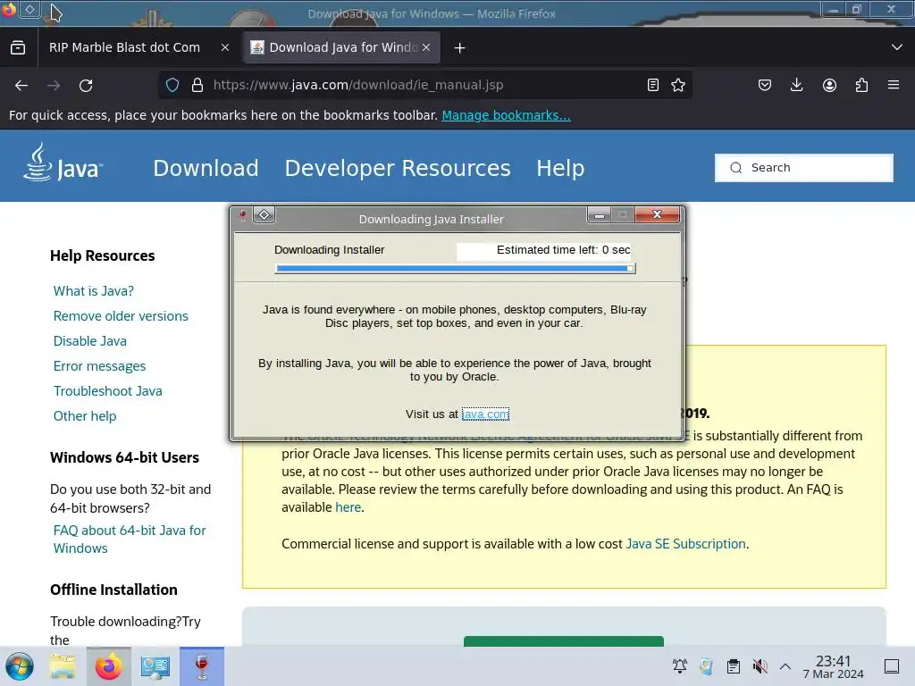Click the green download button at bottom

[x=564, y=641]
